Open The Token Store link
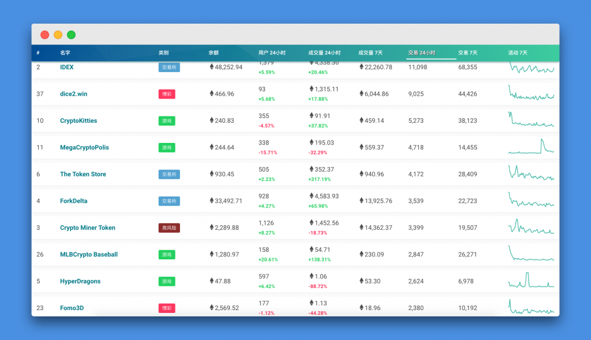 click(83, 174)
